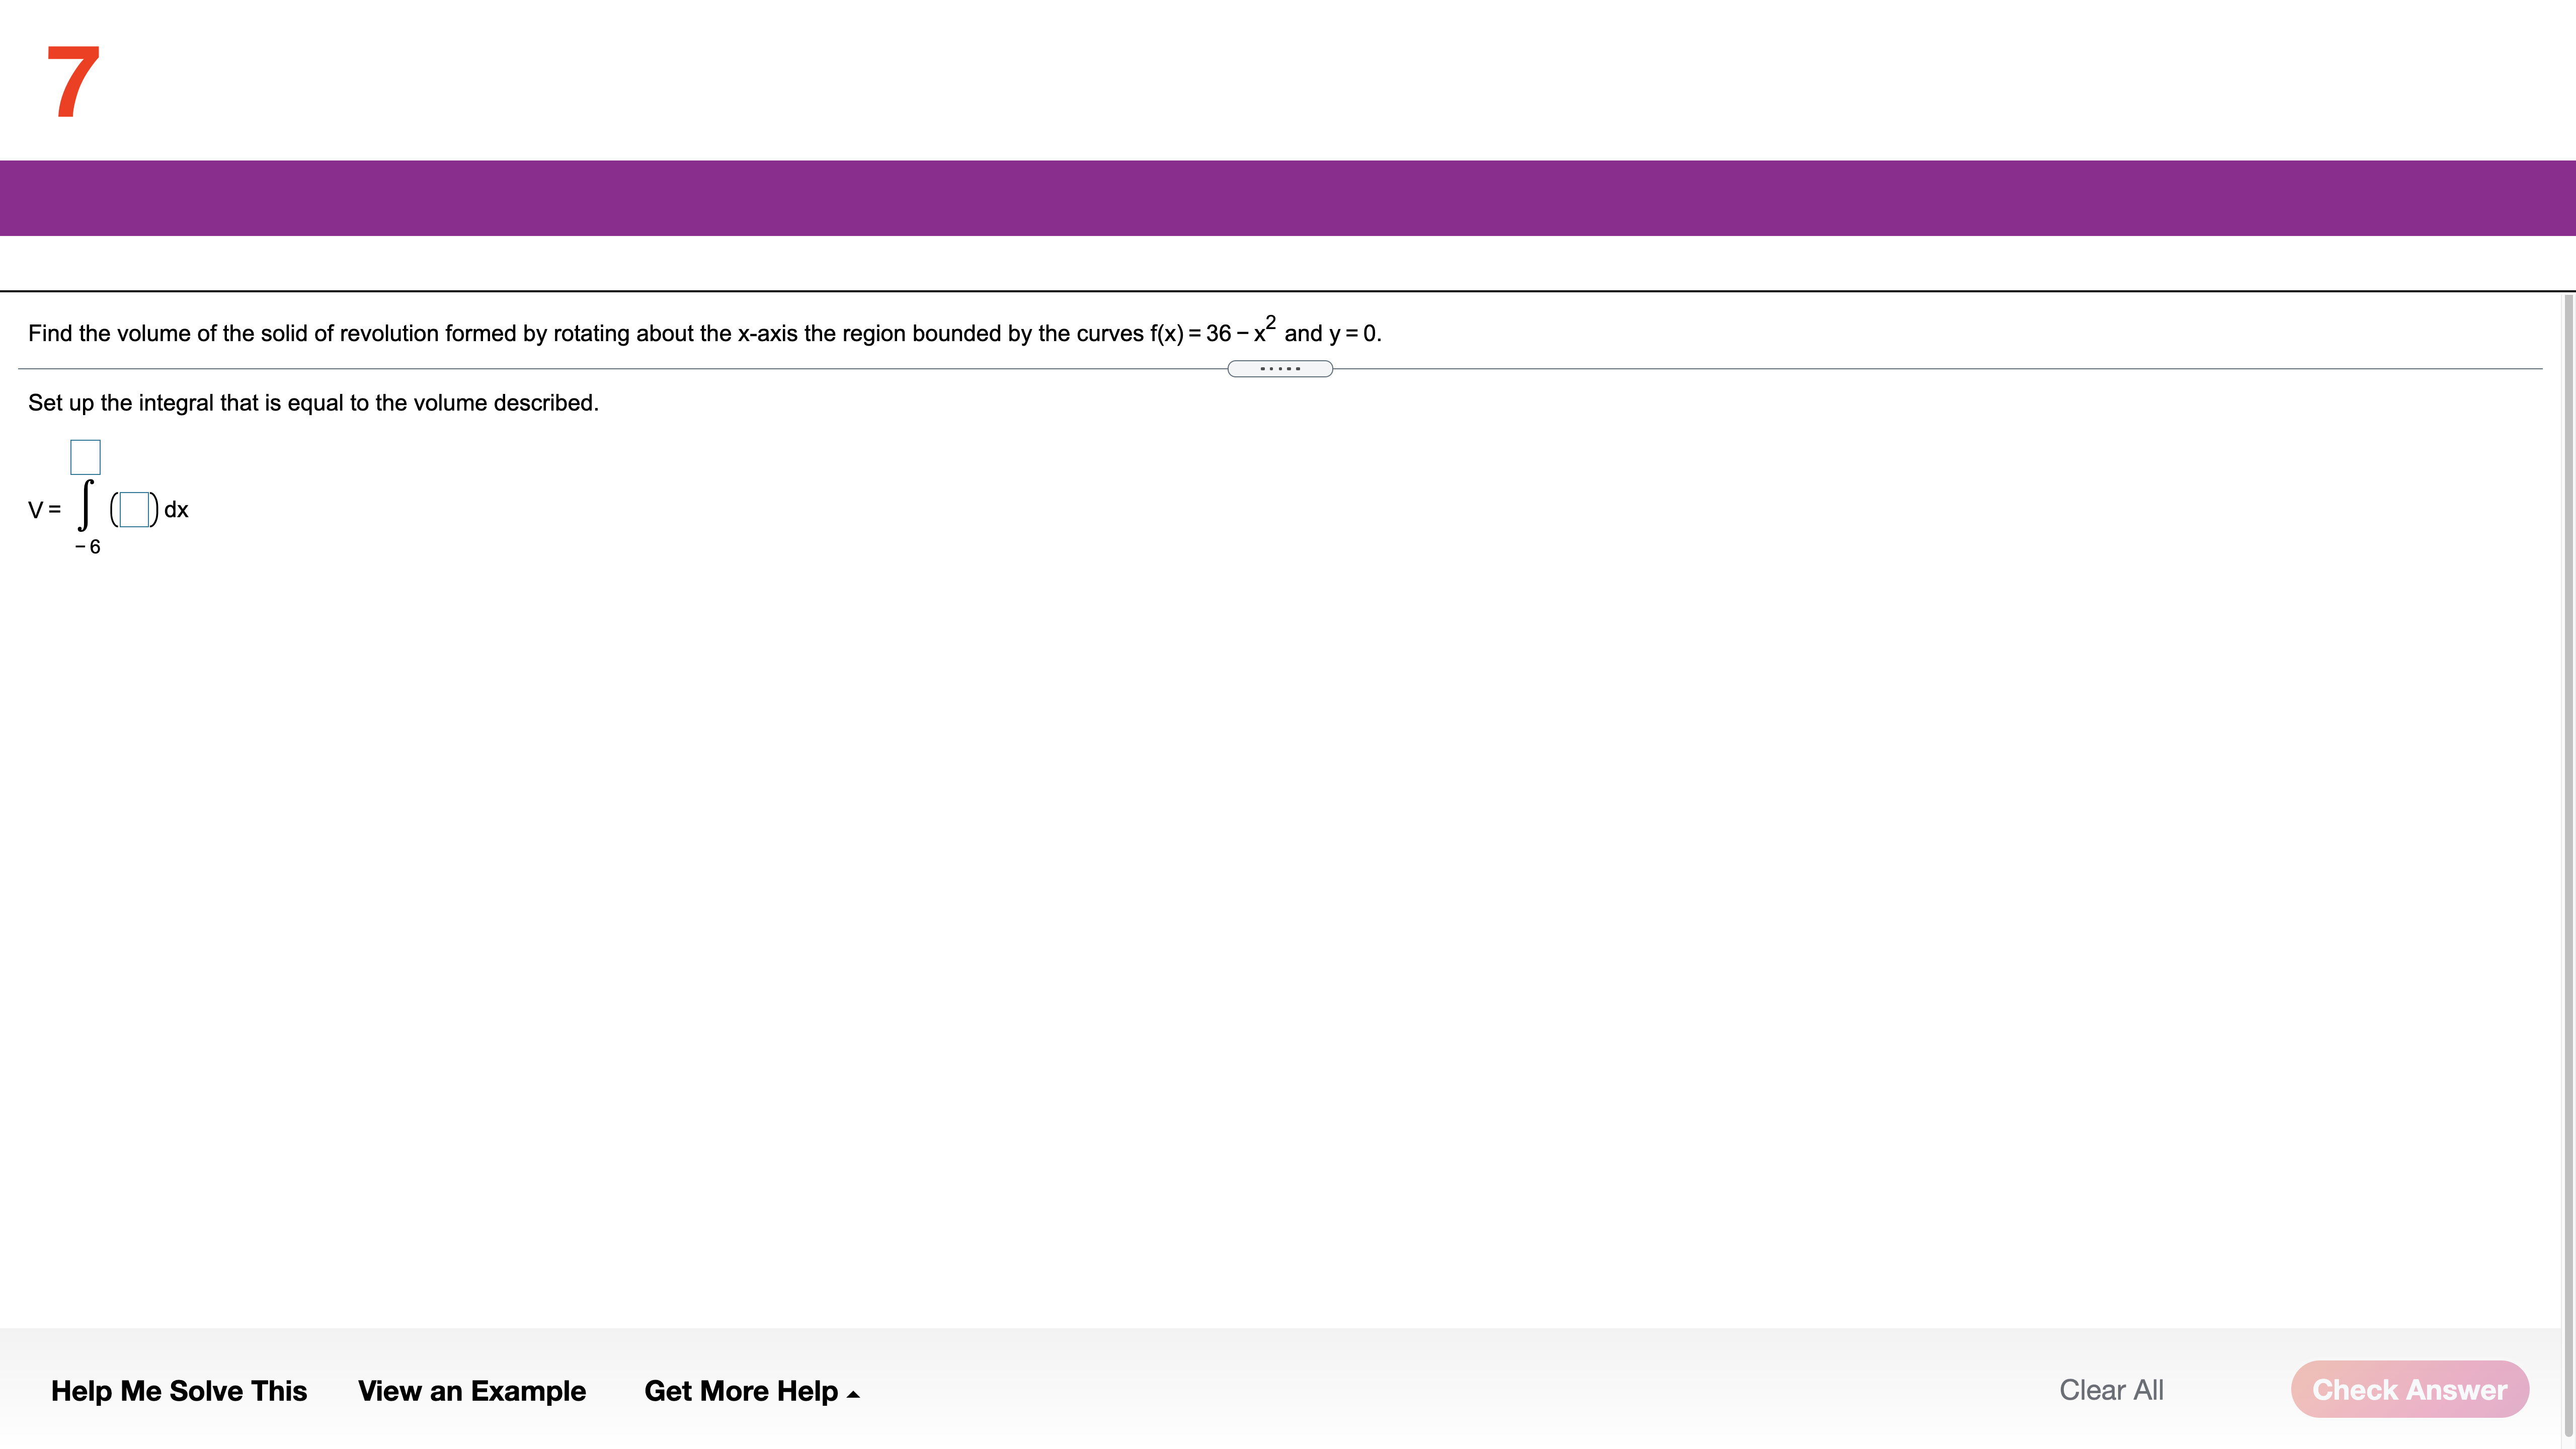Click the Check Answer button
Viewport: 2576px width, 1449px height.
[2409, 1389]
